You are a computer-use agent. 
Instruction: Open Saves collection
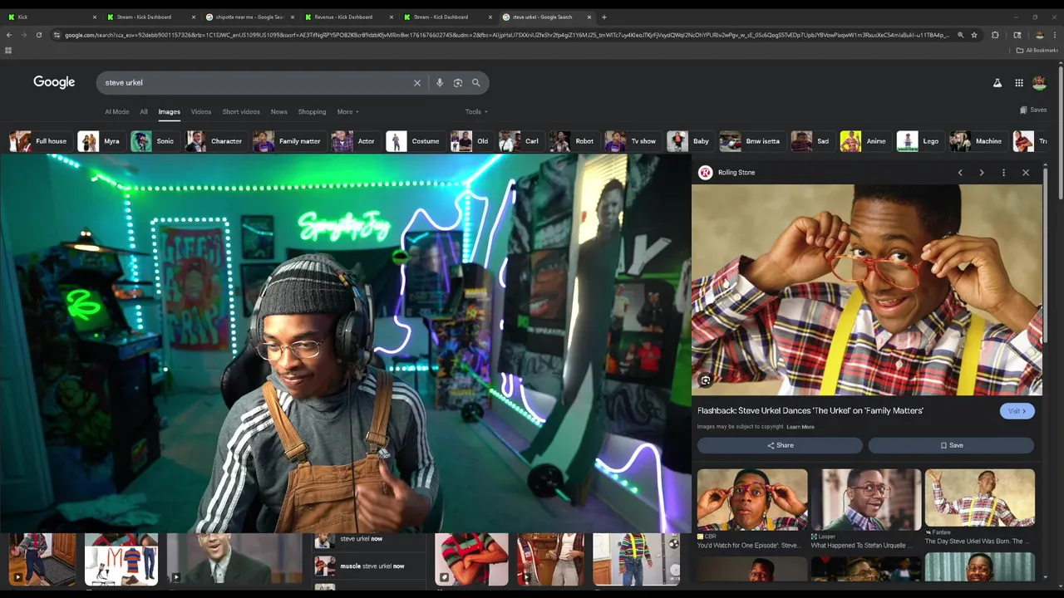tap(1033, 110)
